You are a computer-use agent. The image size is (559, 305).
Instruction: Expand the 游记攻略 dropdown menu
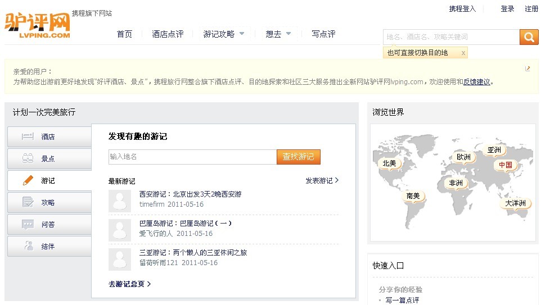pyautogui.click(x=242, y=34)
